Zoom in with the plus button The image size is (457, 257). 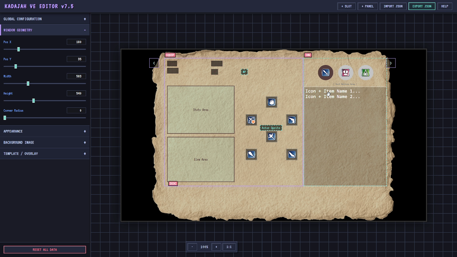tap(216, 247)
